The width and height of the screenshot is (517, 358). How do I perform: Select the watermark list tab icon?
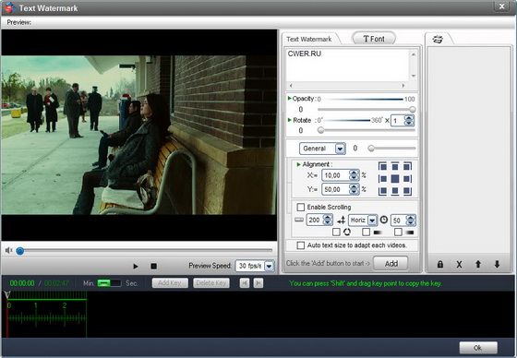click(438, 40)
